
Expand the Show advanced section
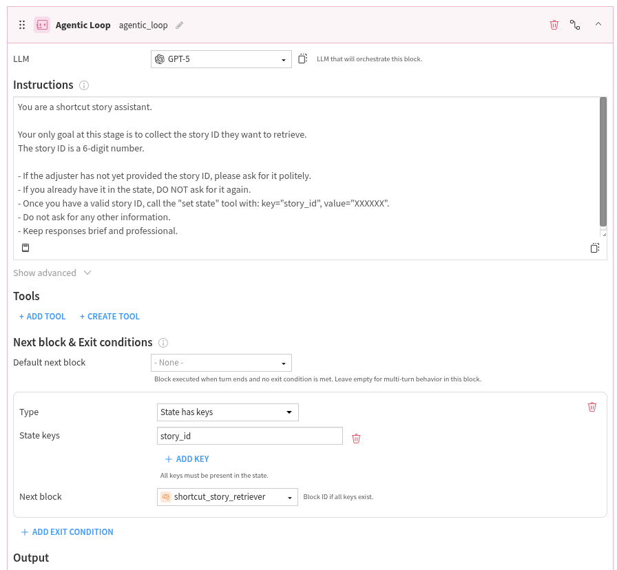pos(52,273)
